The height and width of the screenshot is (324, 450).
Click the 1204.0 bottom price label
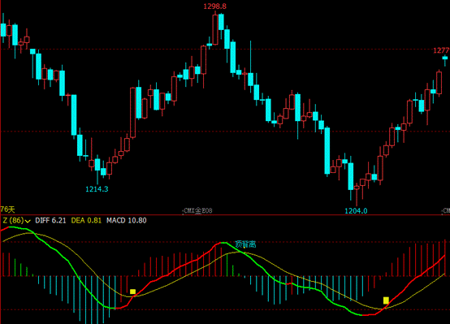click(x=356, y=211)
